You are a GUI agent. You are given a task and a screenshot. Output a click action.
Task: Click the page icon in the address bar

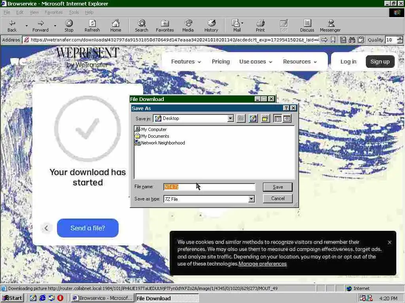(26, 40)
